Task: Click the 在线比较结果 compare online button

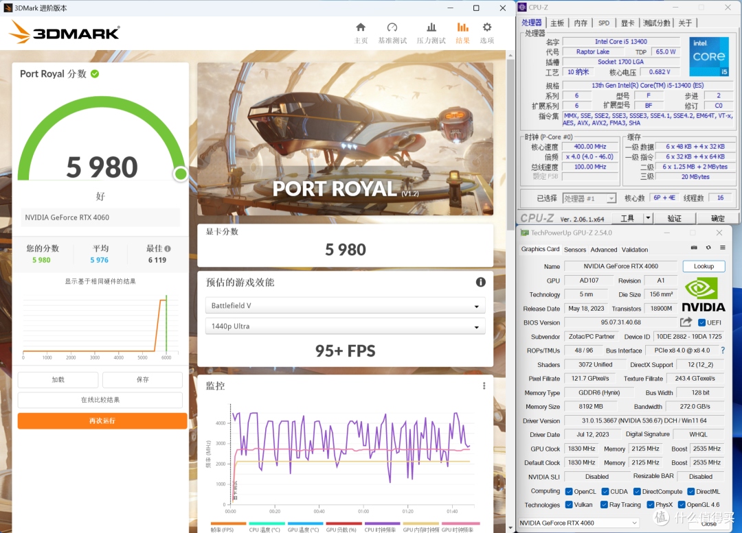Action: pyautogui.click(x=100, y=400)
